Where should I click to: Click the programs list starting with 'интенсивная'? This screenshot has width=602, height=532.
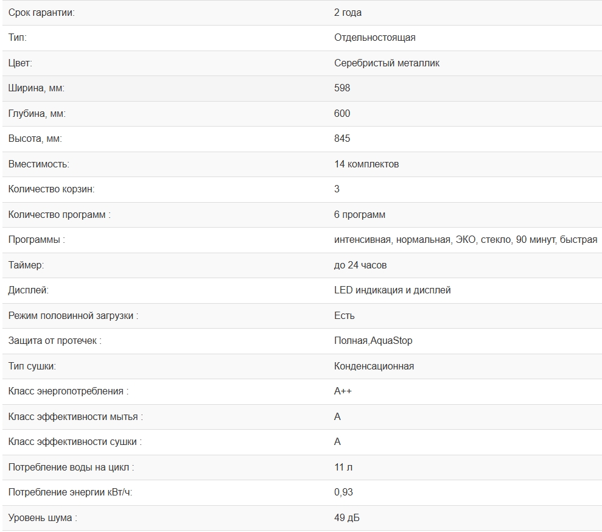click(x=465, y=240)
